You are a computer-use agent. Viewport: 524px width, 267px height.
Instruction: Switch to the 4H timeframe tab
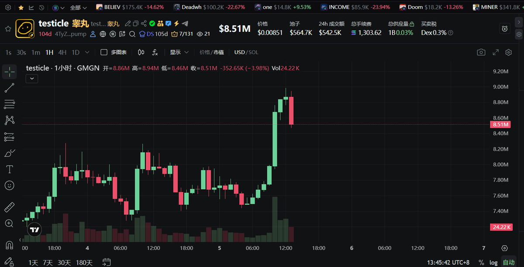pyautogui.click(x=62, y=52)
